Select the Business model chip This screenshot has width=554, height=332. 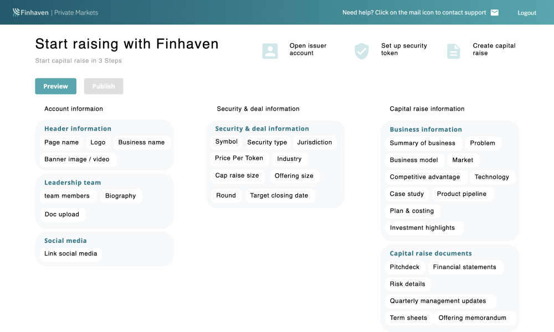pyautogui.click(x=414, y=160)
